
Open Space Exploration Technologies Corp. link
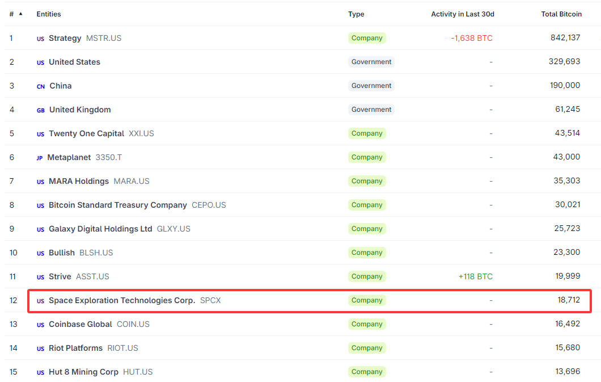click(122, 300)
